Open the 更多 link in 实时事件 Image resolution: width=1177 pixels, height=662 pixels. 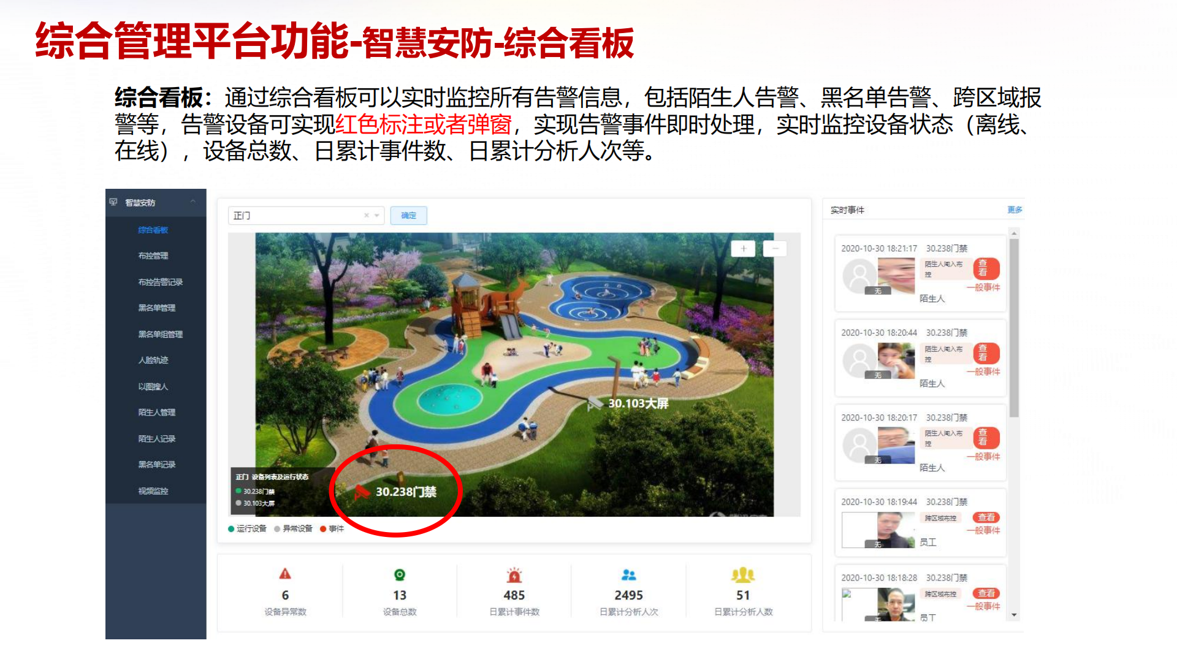click(1015, 210)
